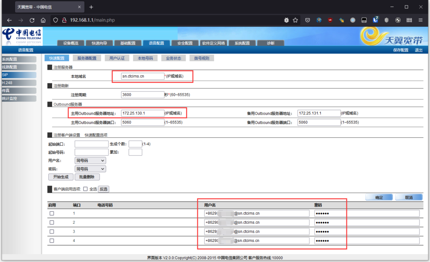The width and height of the screenshot is (430, 262).
Task: Switch to the 本地号码 sub-tab
Action: click(x=145, y=58)
